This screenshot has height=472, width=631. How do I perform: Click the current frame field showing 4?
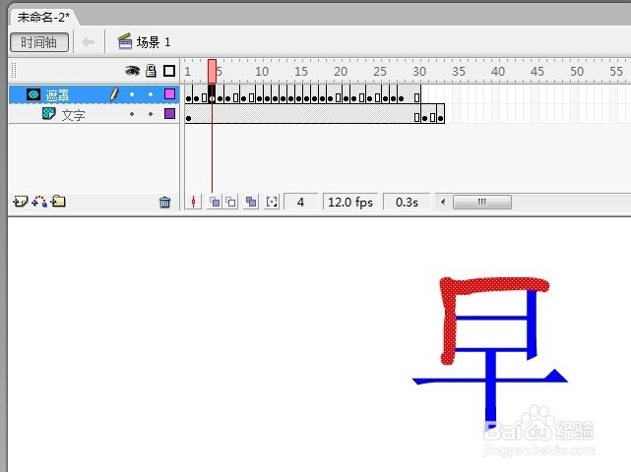point(300,202)
